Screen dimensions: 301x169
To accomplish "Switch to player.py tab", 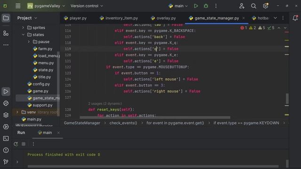I will coord(75,18).
